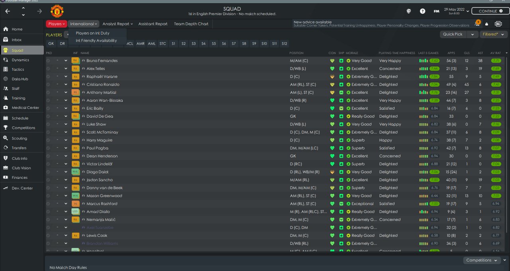Click the Continue button
This screenshot has height=271, width=510.
click(490, 11)
